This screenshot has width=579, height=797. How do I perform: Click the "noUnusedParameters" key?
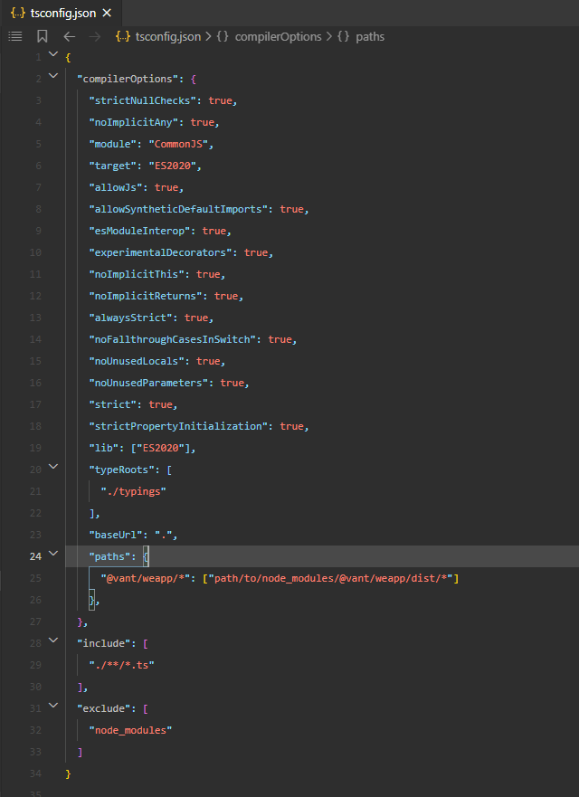148,384
